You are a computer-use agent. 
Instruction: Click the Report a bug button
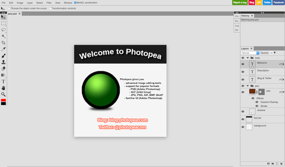point(240,3)
